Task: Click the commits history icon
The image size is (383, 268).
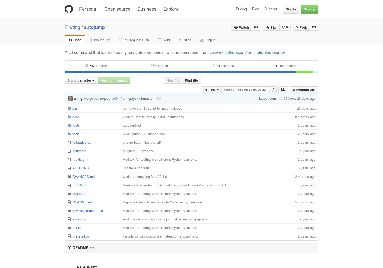Action: point(86,66)
